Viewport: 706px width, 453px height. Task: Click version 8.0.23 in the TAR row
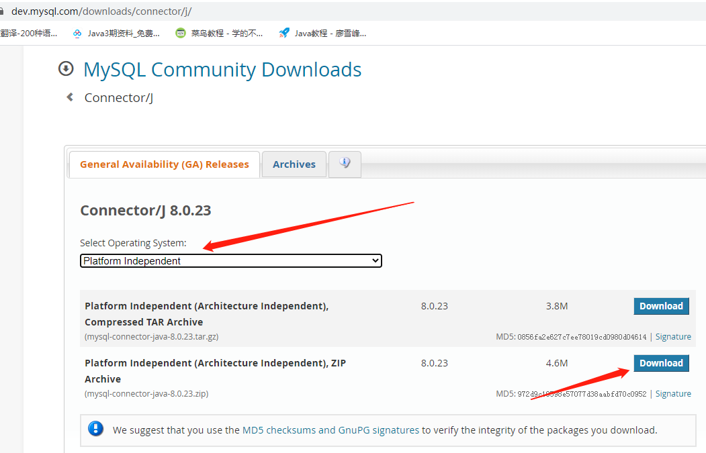click(435, 306)
